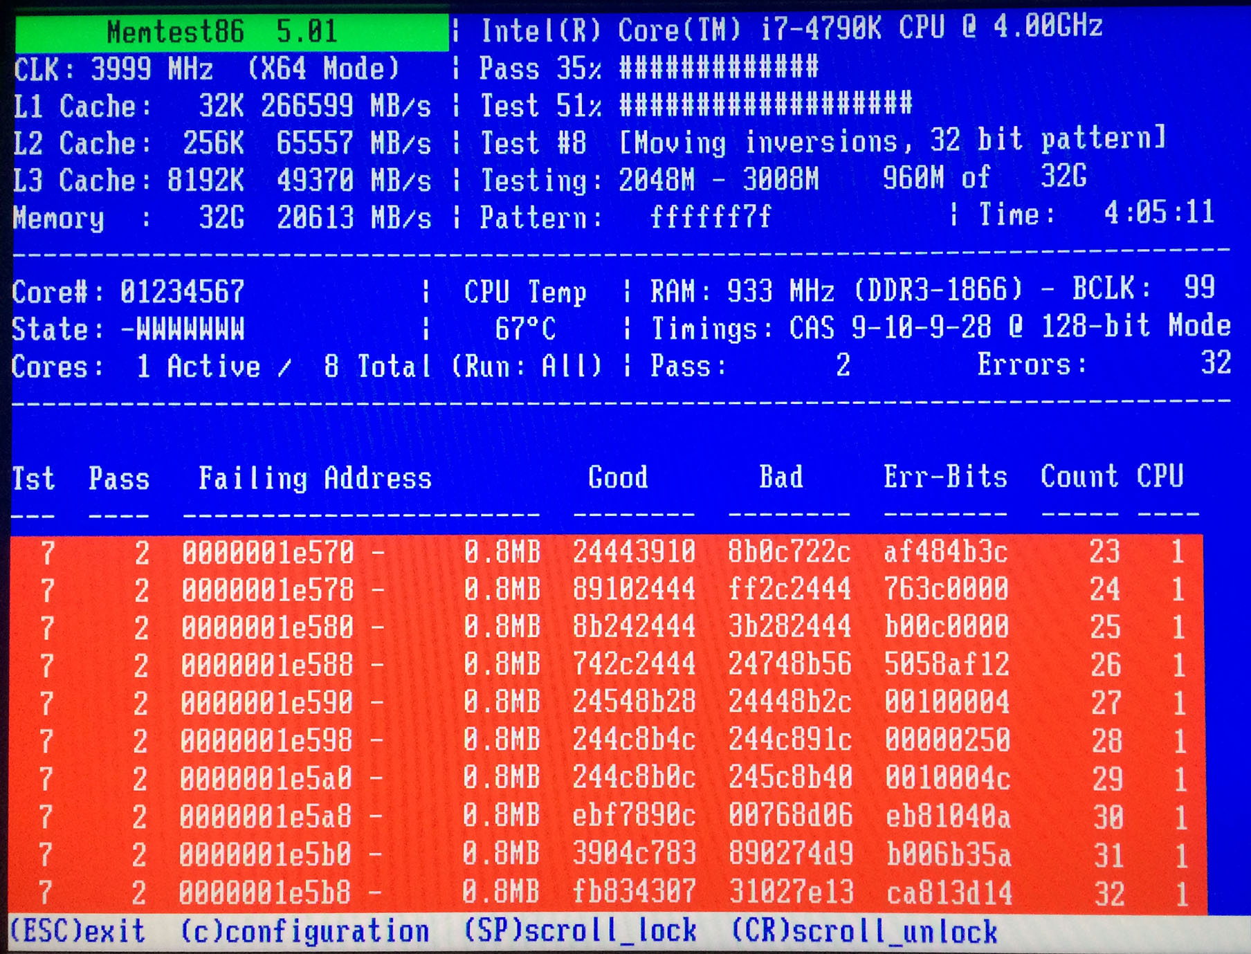
Task: Select failing address 0000001e590
Action: [266, 703]
